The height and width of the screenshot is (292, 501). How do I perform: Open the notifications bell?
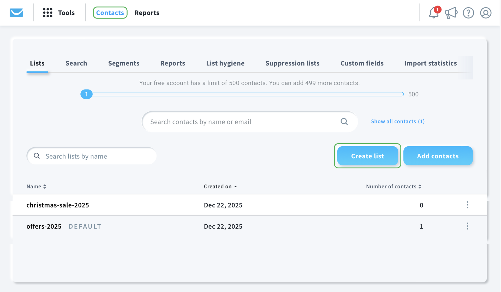click(x=433, y=13)
